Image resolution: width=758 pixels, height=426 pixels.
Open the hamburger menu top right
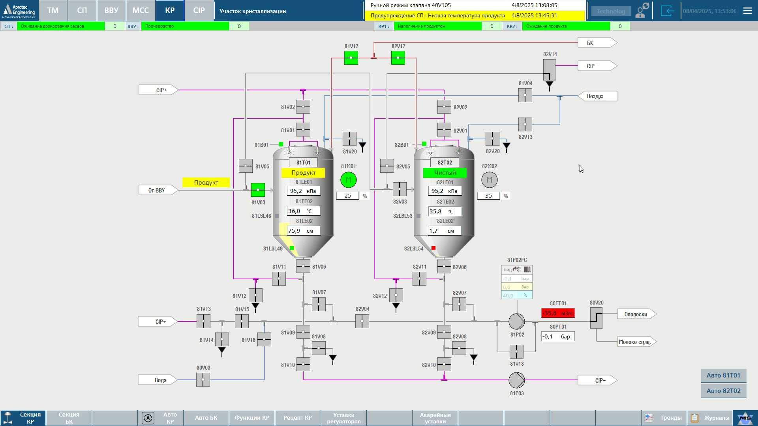coord(747,11)
